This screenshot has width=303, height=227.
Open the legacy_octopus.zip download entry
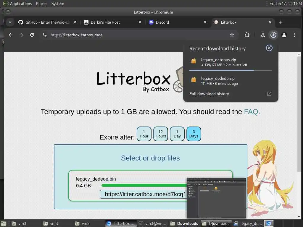coord(231,62)
